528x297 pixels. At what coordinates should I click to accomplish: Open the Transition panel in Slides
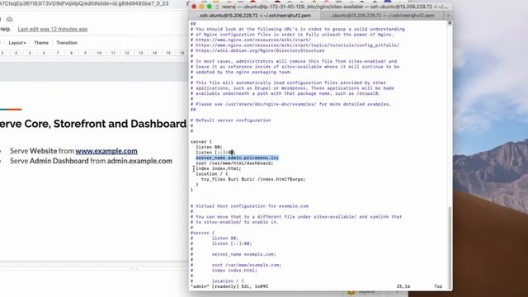pyautogui.click(x=67, y=43)
